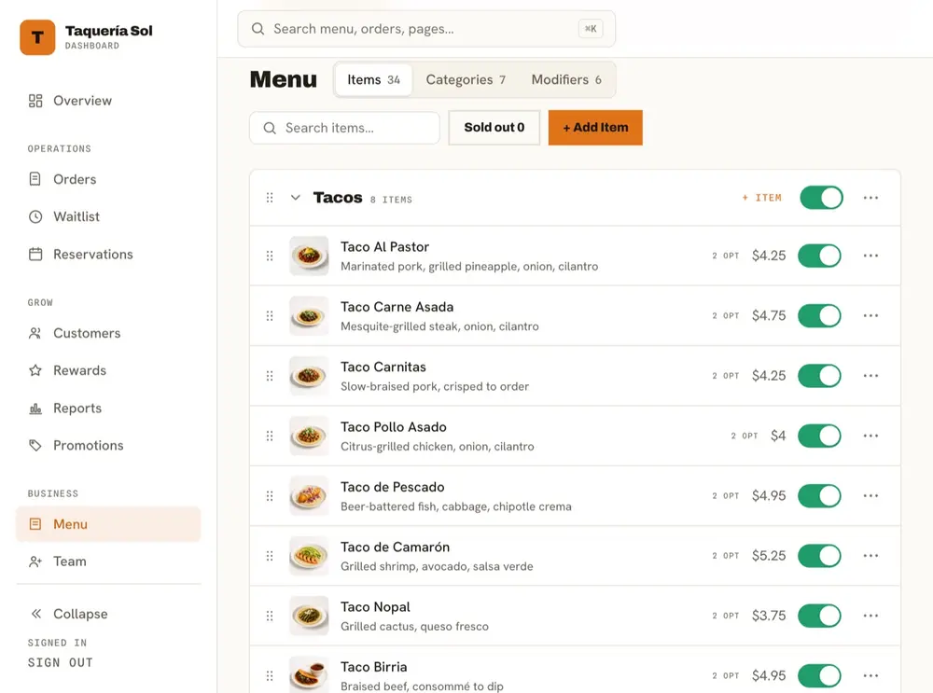
Task: Open More options for Taco Birria
Action: (x=870, y=676)
